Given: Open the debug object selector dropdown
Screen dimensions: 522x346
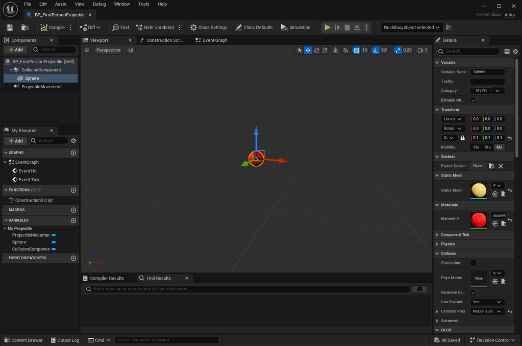Looking at the screenshot, I should [411, 28].
